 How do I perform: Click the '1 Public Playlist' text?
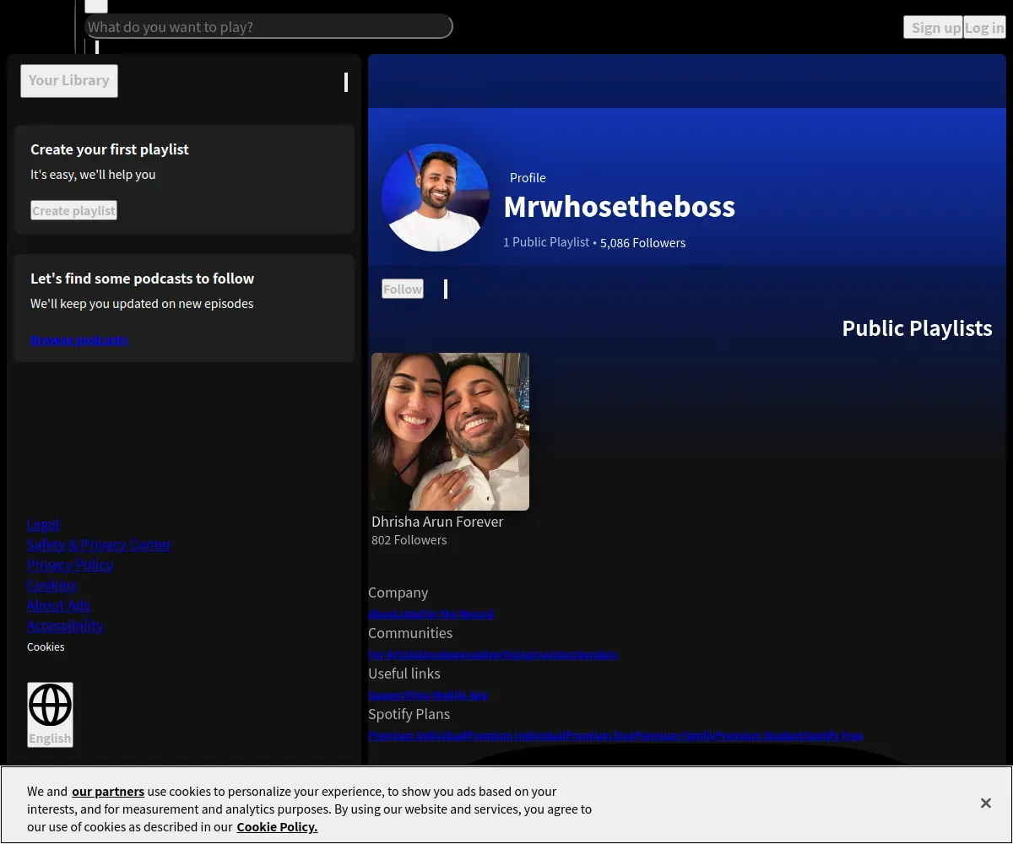click(x=546, y=242)
